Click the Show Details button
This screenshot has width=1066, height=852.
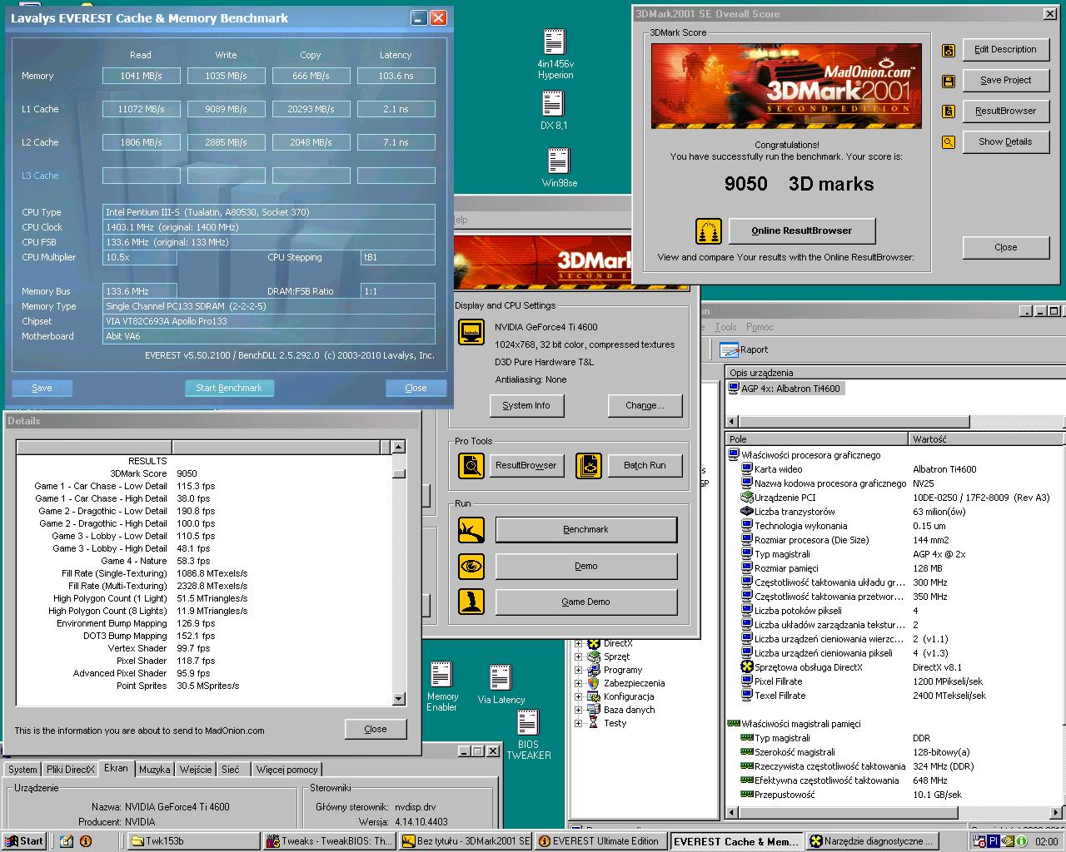click(1005, 142)
